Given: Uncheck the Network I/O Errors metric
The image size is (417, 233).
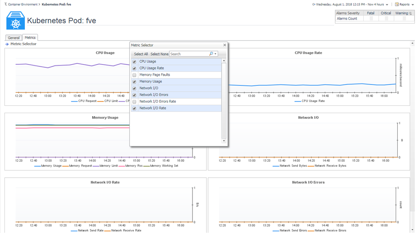Looking at the screenshot, I should pos(134,95).
